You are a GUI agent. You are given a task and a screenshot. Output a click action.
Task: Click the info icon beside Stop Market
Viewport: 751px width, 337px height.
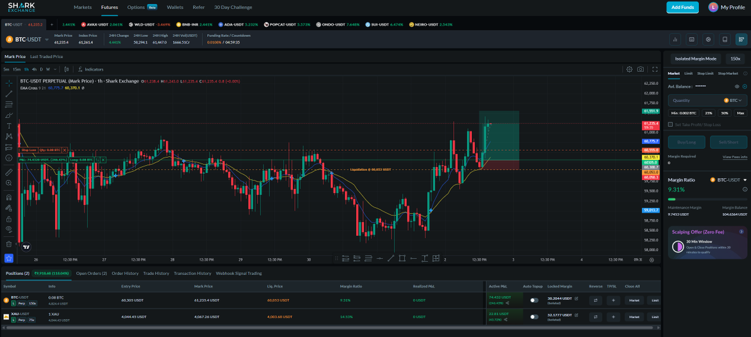point(745,73)
